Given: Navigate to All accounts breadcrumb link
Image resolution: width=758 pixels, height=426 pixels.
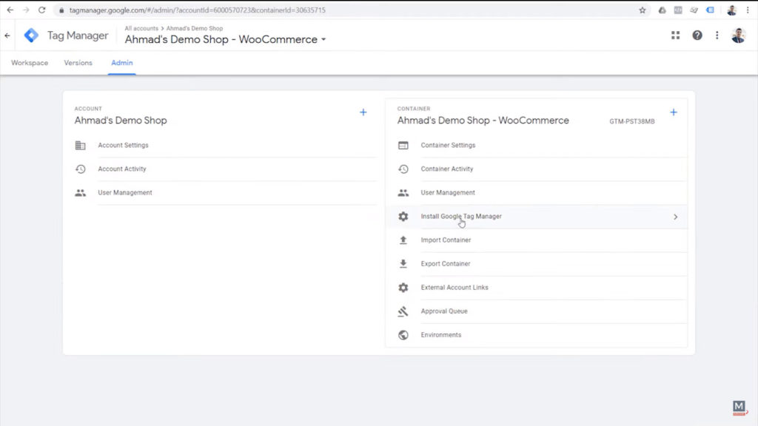Looking at the screenshot, I should tap(141, 28).
